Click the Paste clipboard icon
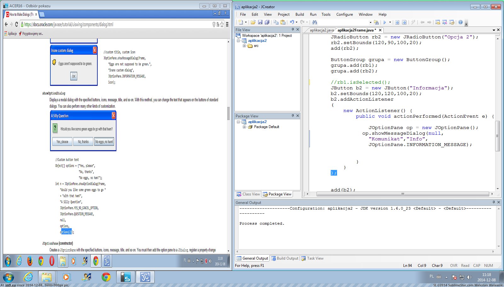 [x=283, y=22]
